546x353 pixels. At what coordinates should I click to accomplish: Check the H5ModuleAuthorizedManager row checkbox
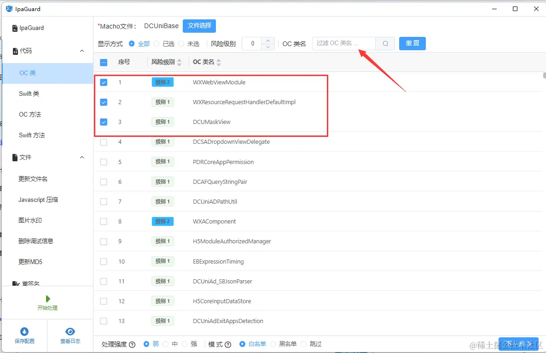[104, 241]
